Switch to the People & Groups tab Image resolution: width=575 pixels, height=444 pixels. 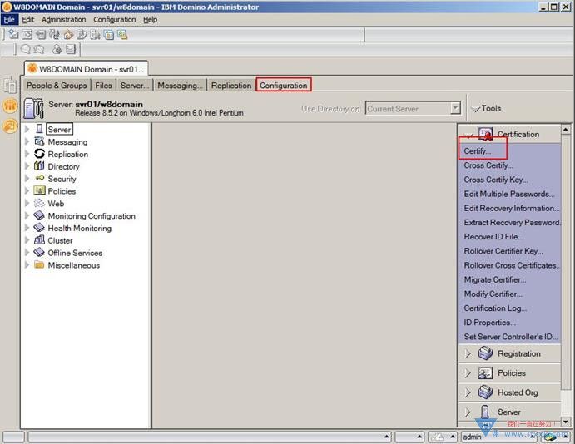point(57,86)
